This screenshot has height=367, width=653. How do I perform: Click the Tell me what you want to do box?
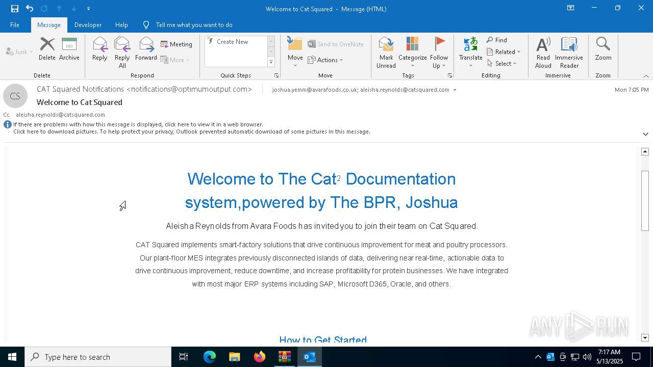[194, 25]
